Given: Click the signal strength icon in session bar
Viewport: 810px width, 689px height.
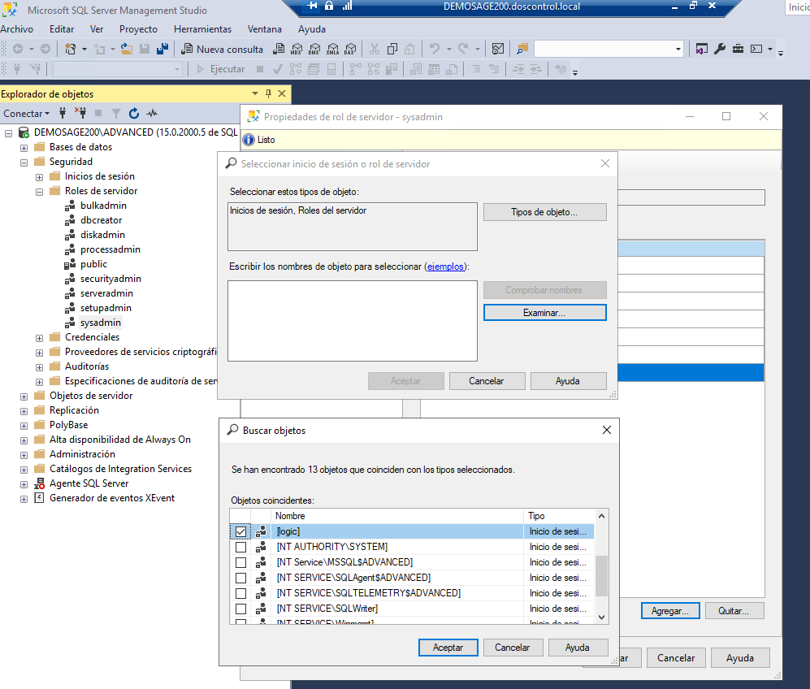Looking at the screenshot, I should tap(347, 6).
